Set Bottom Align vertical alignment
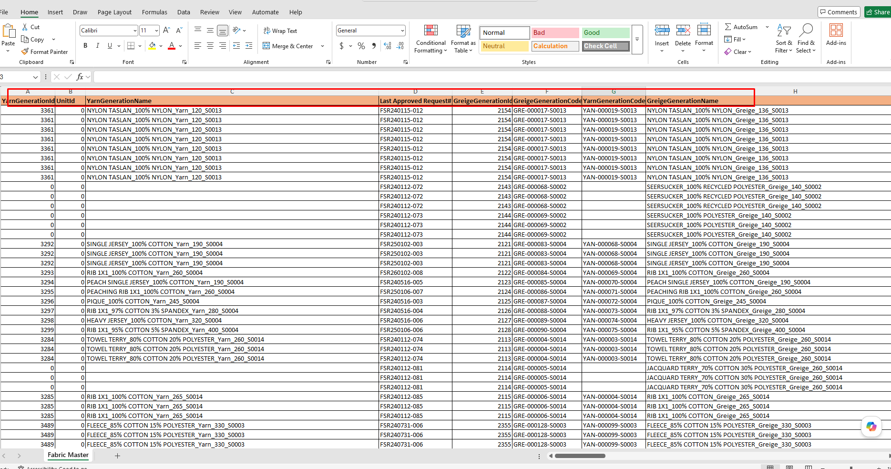The width and height of the screenshot is (891, 469). click(223, 31)
